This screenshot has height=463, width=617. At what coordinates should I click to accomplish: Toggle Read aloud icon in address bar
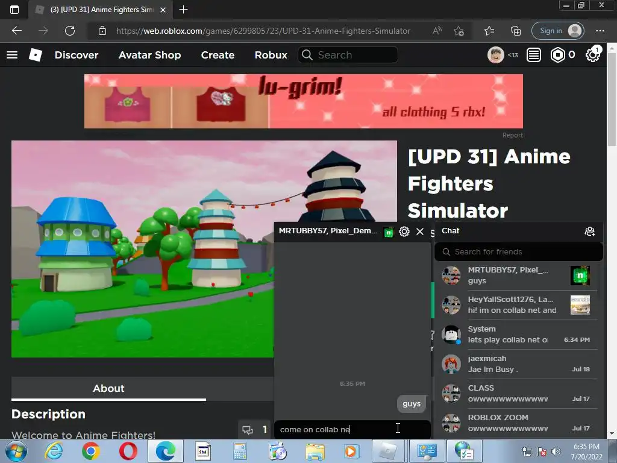437,31
